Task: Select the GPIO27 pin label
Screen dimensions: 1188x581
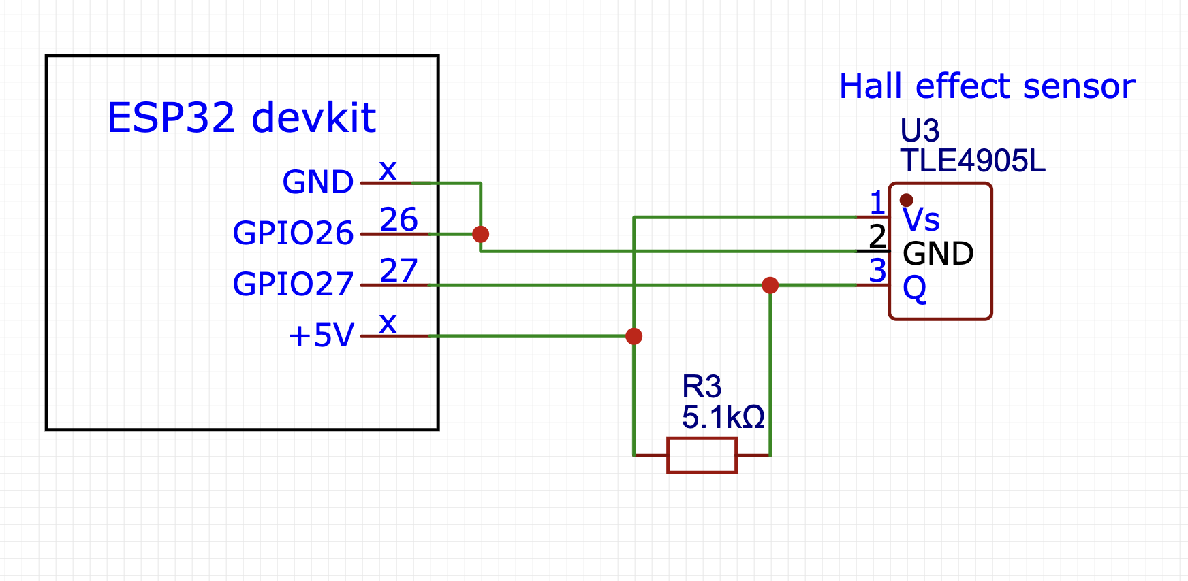Action: (x=293, y=284)
